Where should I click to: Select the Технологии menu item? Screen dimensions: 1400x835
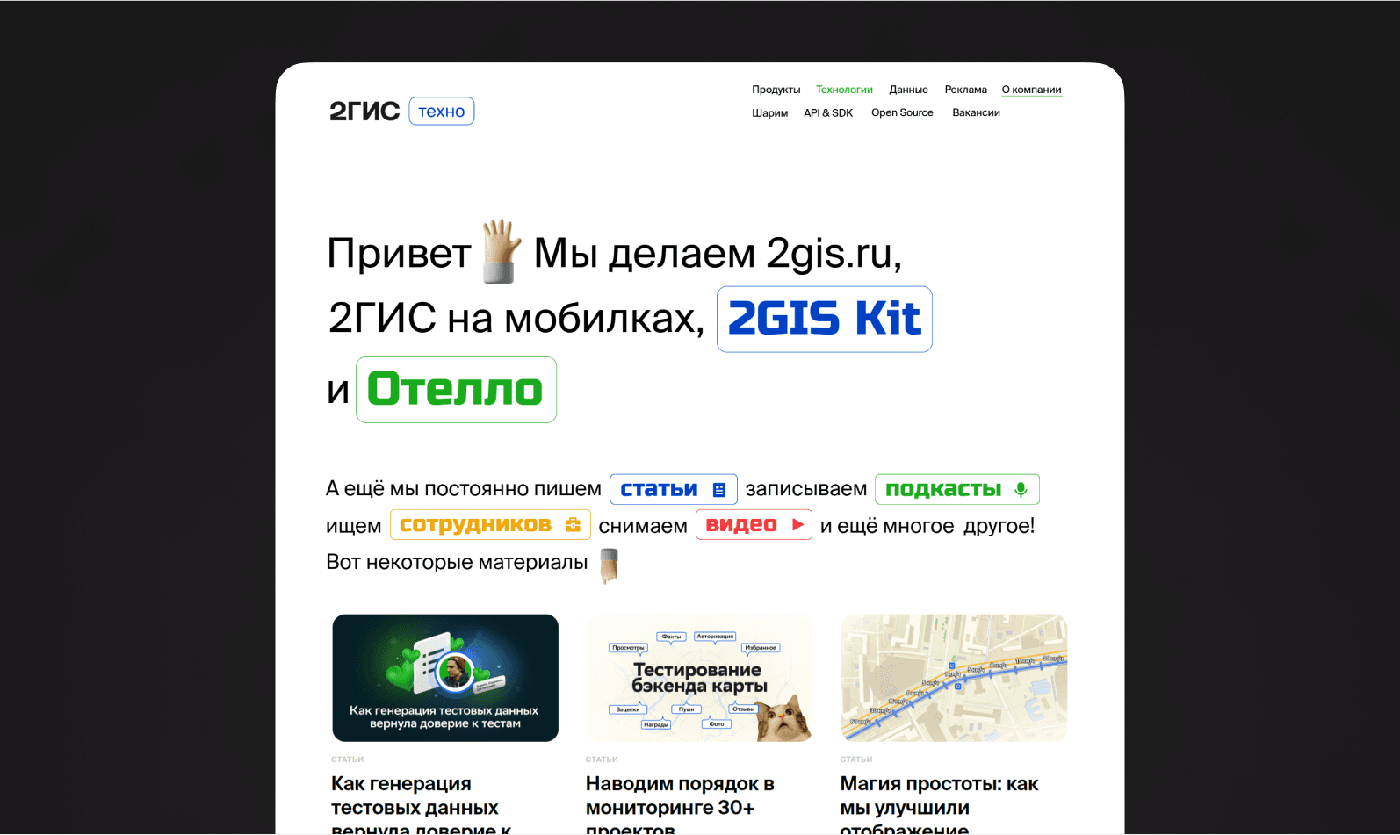pos(844,90)
